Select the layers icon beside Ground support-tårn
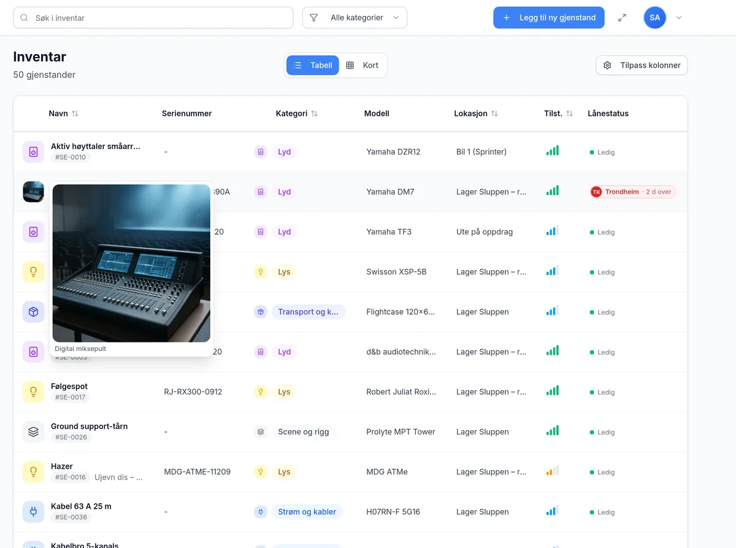This screenshot has width=736, height=548. coord(33,431)
